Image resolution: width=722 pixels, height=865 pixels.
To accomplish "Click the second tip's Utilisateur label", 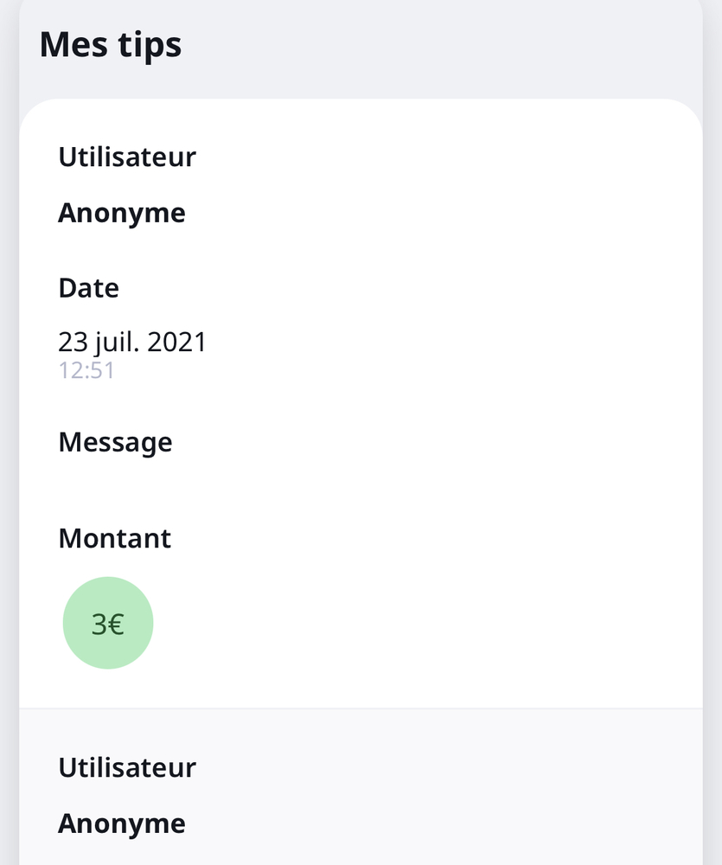I will pyautogui.click(x=127, y=767).
